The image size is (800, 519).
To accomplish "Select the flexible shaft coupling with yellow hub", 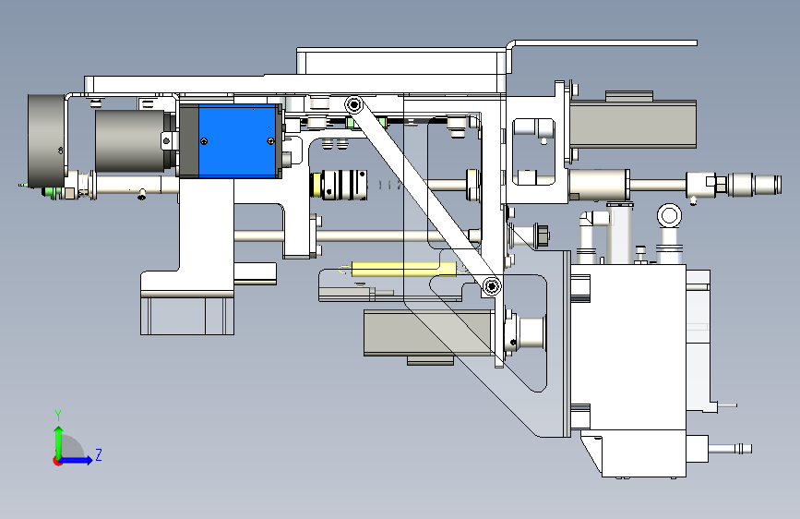I will pyautogui.click(x=339, y=185).
